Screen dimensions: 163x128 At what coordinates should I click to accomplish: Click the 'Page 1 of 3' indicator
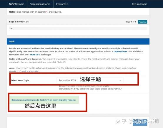click(x=131, y=22)
